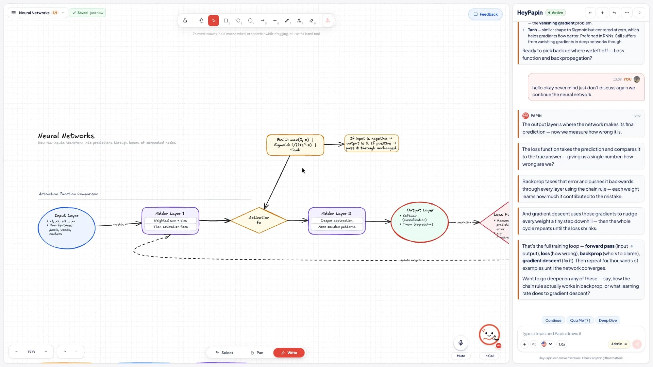Image resolution: width=653 pixels, height=367 pixels.
Task: Switch to Pan mode
Action: click(x=257, y=353)
